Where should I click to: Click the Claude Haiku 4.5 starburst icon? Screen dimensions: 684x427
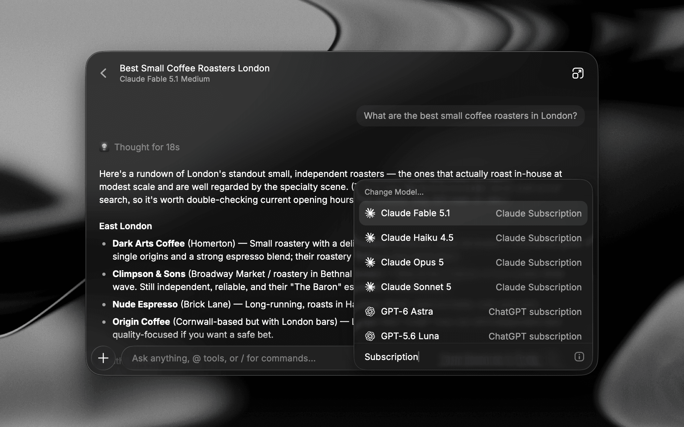click(x=370, y=238)
